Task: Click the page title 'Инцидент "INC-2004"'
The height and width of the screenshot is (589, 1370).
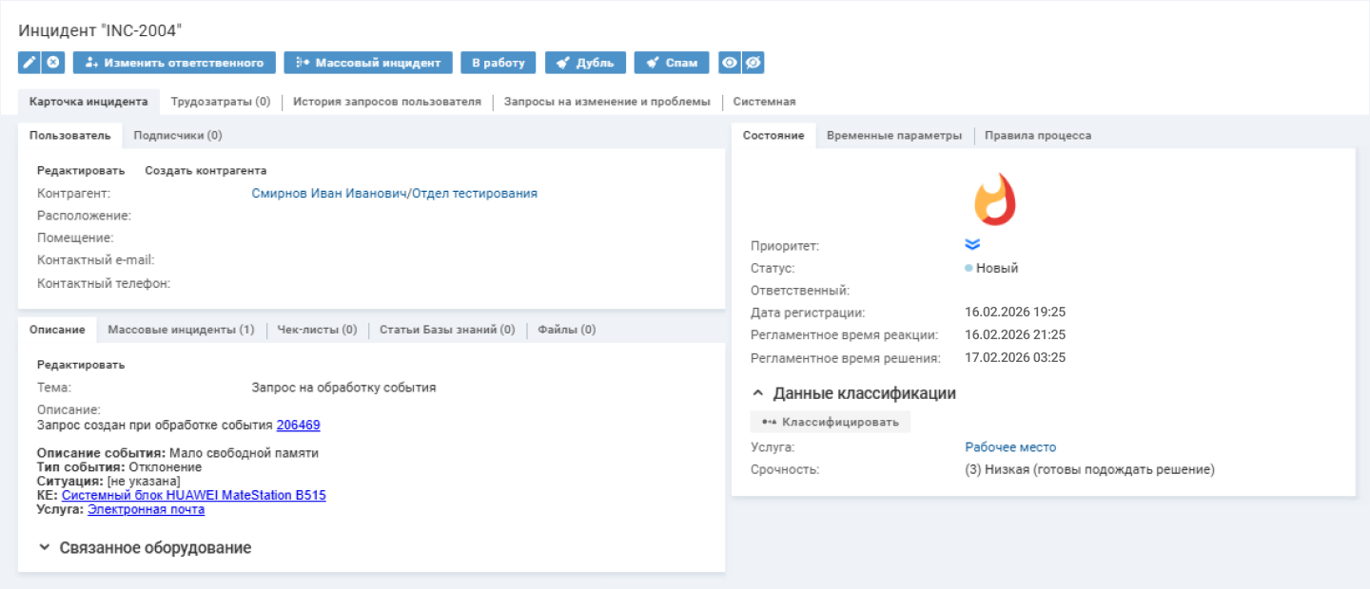Action: coord(100,30)
